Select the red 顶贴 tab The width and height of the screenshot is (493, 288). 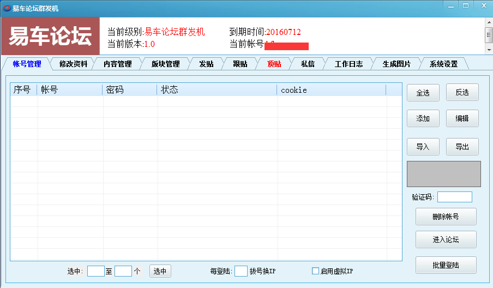point(274,64)
